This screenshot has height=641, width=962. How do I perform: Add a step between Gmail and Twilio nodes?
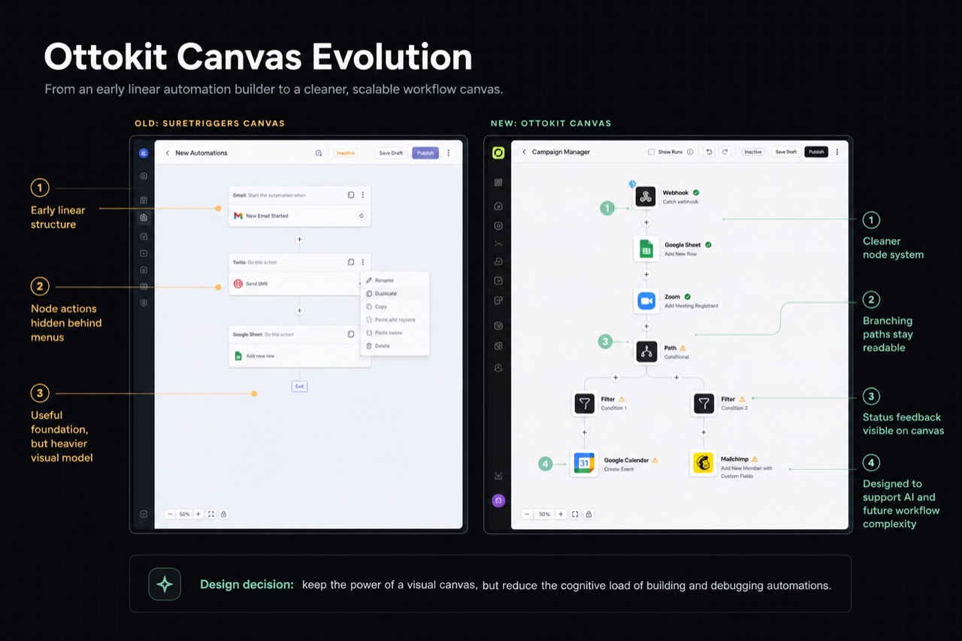click(x=299, y=240)
